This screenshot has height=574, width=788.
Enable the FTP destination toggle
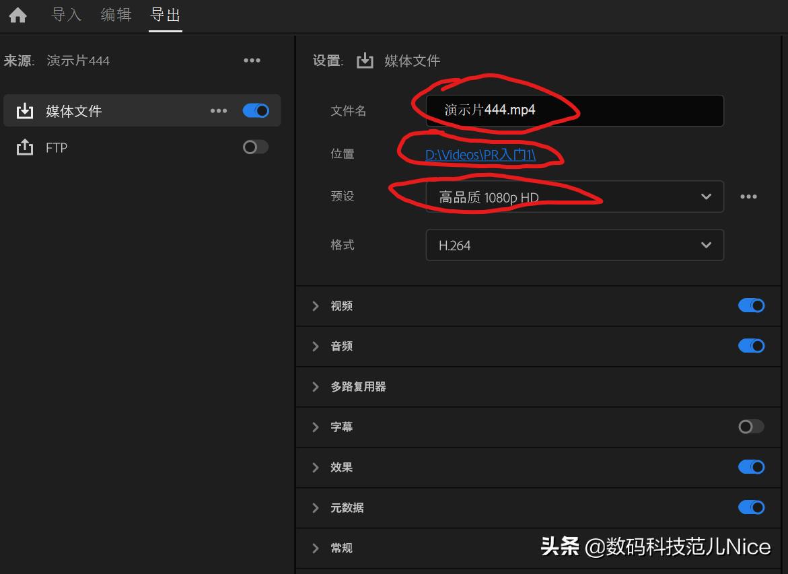255,147
